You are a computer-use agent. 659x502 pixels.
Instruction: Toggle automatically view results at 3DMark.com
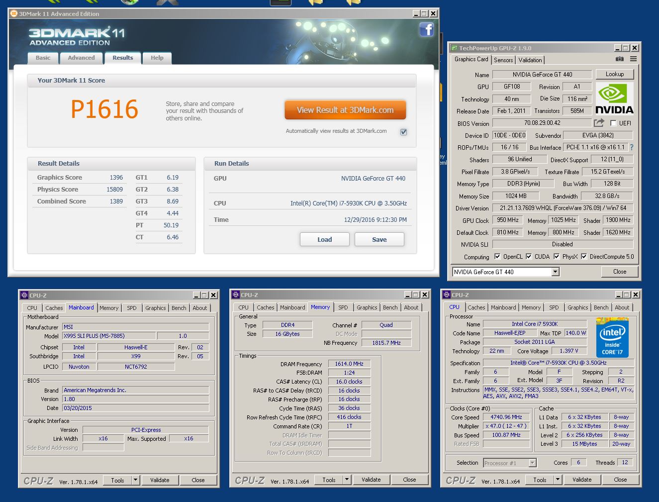click(x=403, y=131)
